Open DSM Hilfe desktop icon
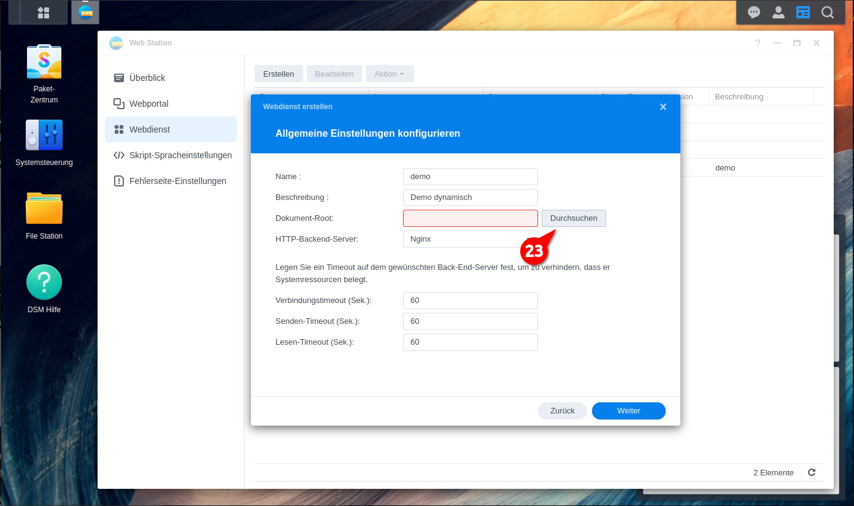This screenshot has height=506, width=854. click(44, 283)
